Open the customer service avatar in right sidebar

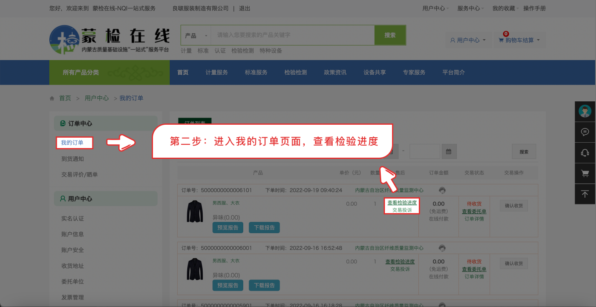[585, 111]
